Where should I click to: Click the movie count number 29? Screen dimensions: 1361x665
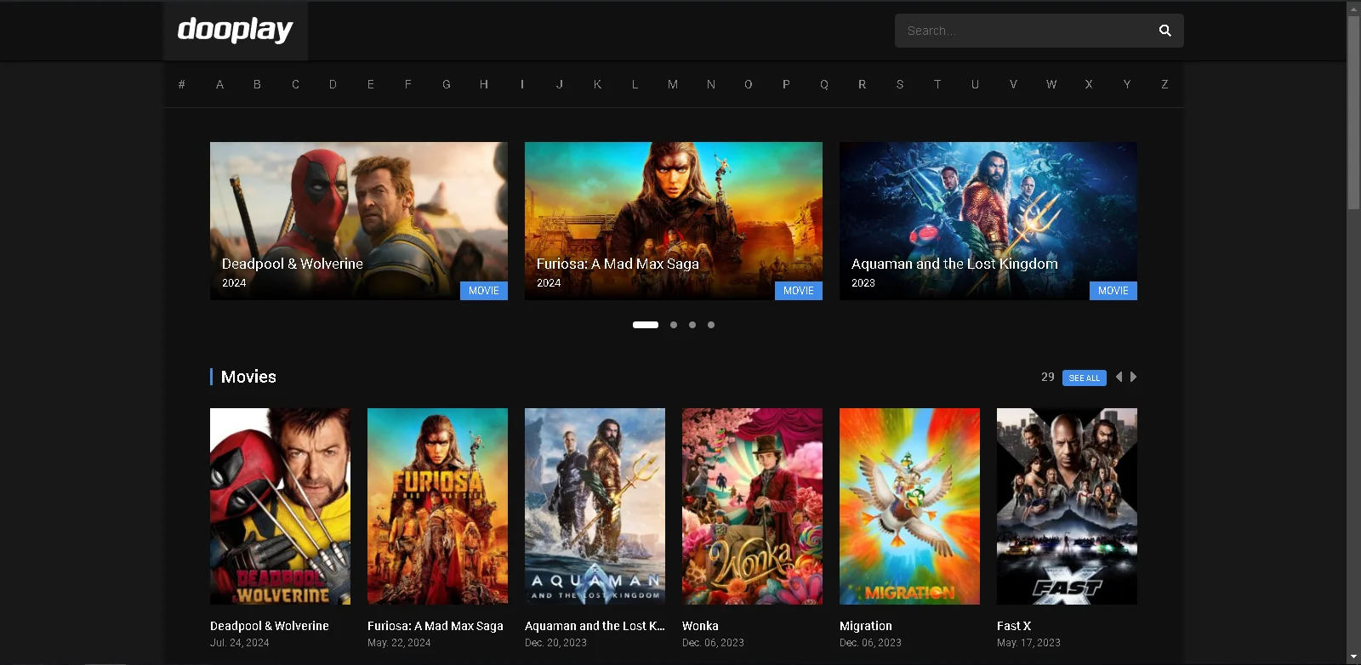pos(1048,377)
